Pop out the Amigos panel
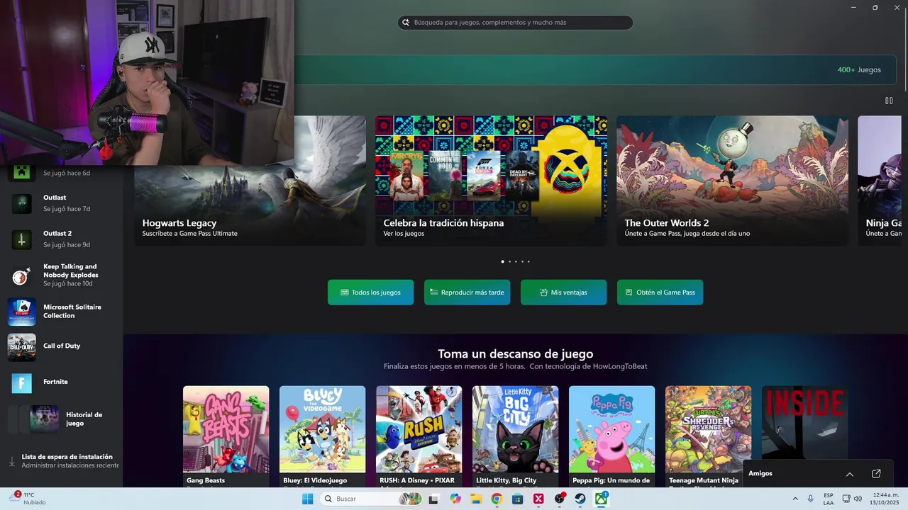This screenshot has height=510, width=908. click(x=876, y=474)
